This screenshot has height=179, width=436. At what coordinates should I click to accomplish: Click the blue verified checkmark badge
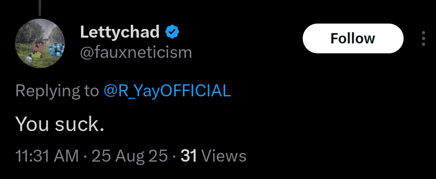pyautogui.click(x=172, y=32)
